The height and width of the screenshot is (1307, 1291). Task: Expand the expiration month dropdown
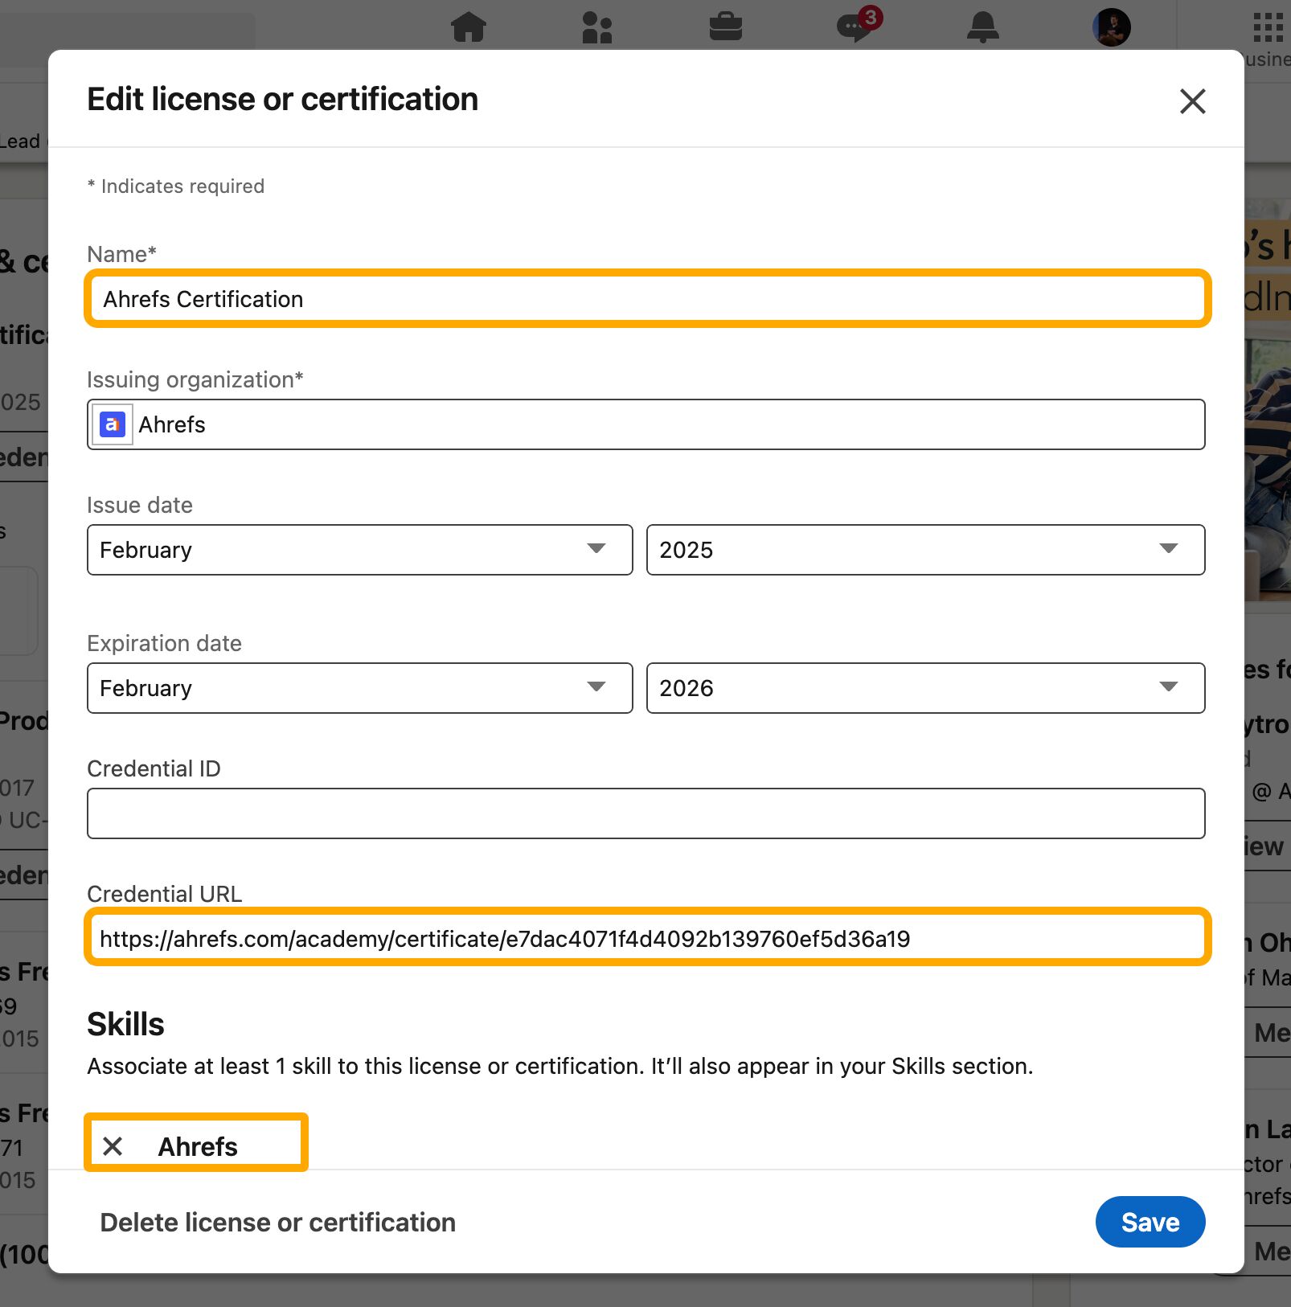(x=359, y=688)
